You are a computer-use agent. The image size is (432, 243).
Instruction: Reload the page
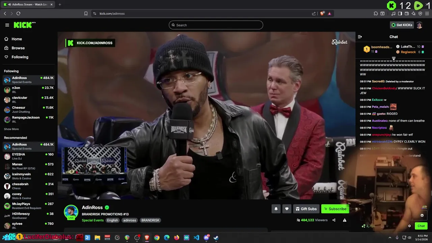pos(18,13)
